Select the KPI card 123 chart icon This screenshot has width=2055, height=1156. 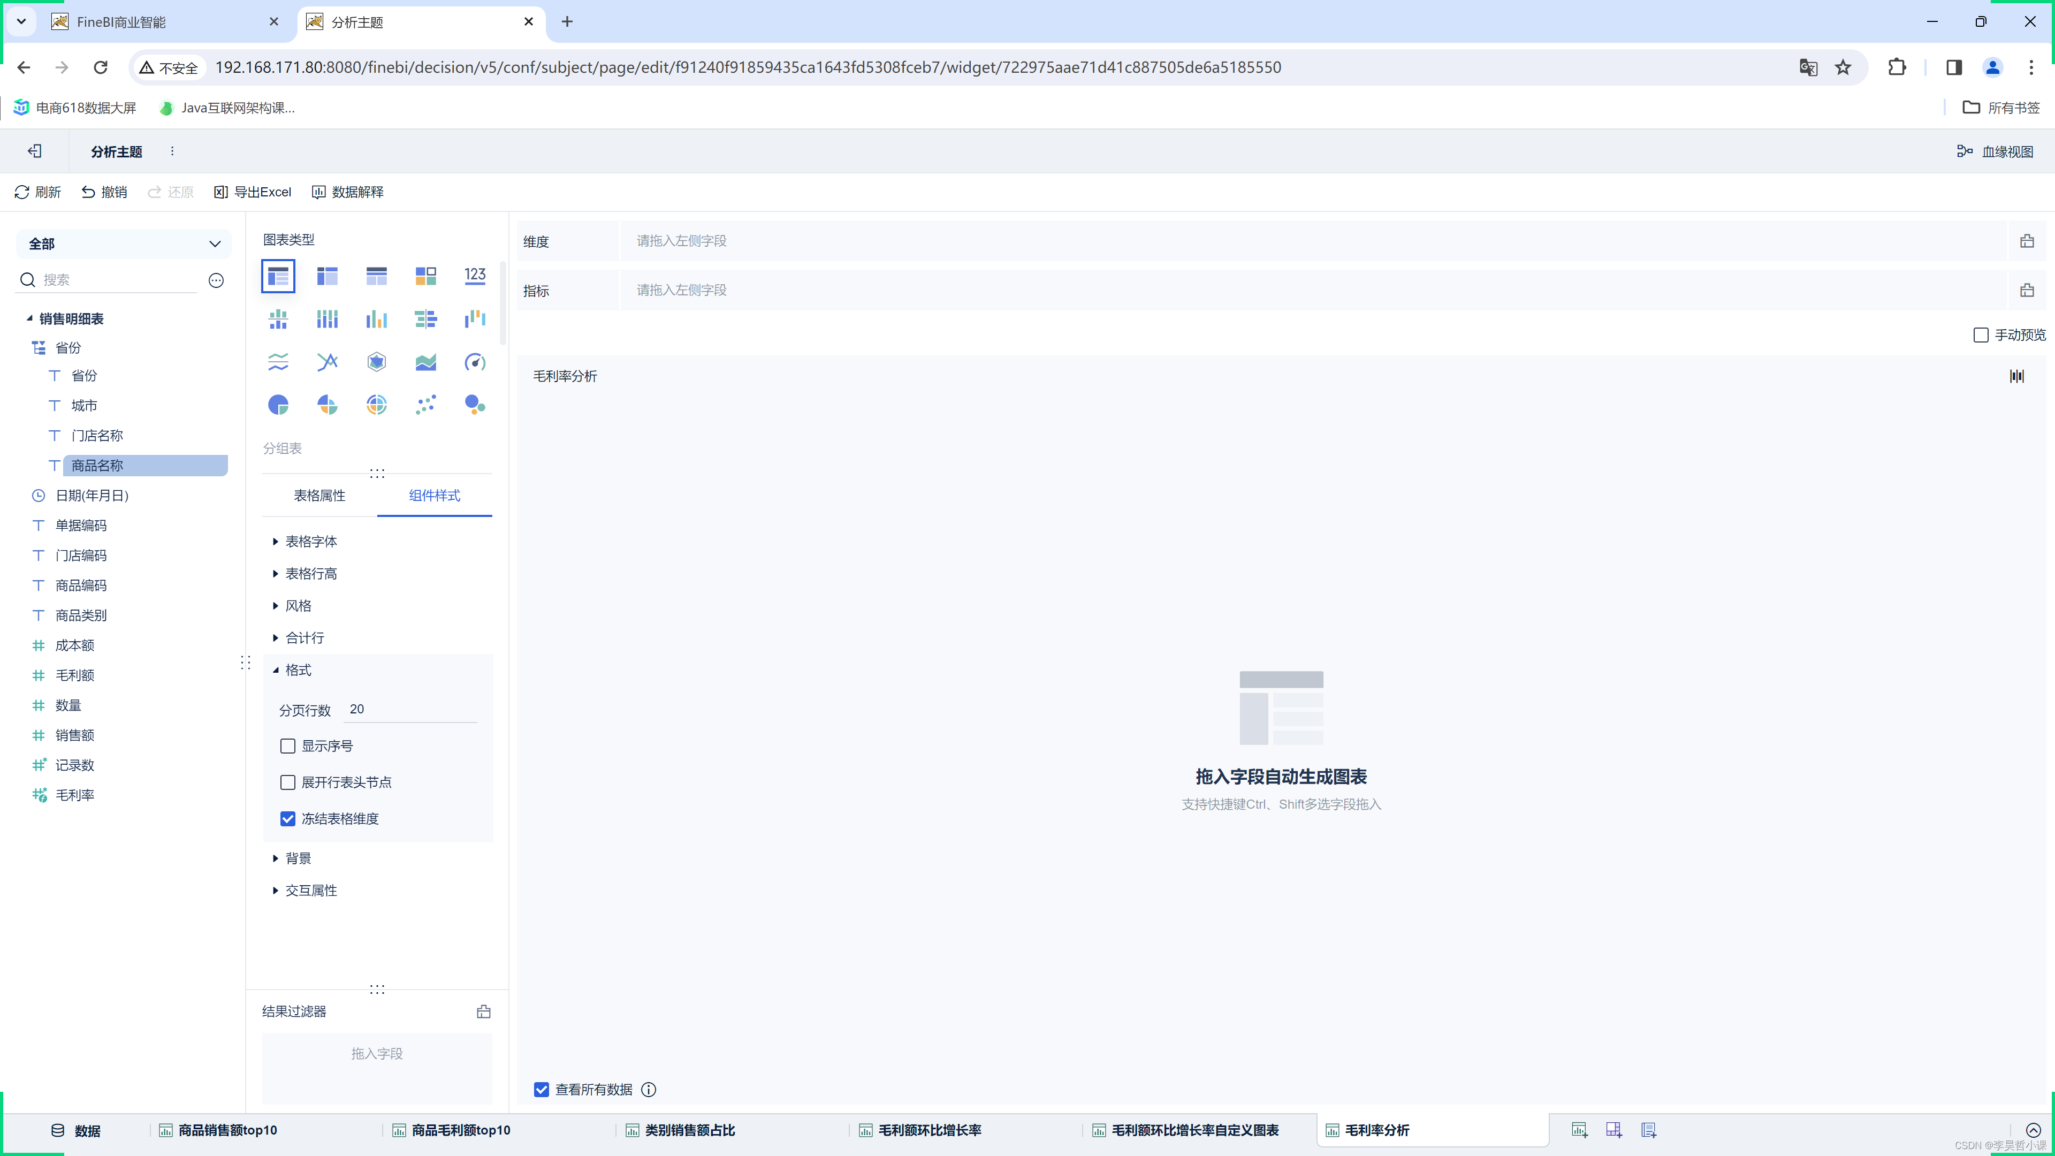[x=475, y=276]
